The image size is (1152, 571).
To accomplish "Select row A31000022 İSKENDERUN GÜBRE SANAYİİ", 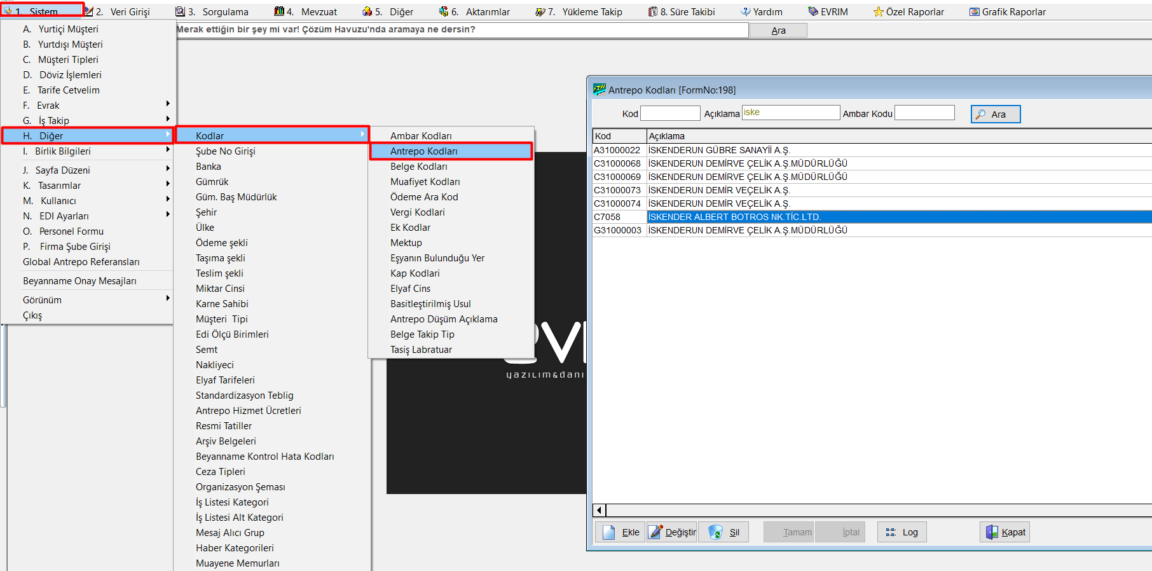I will coord(872,150).
